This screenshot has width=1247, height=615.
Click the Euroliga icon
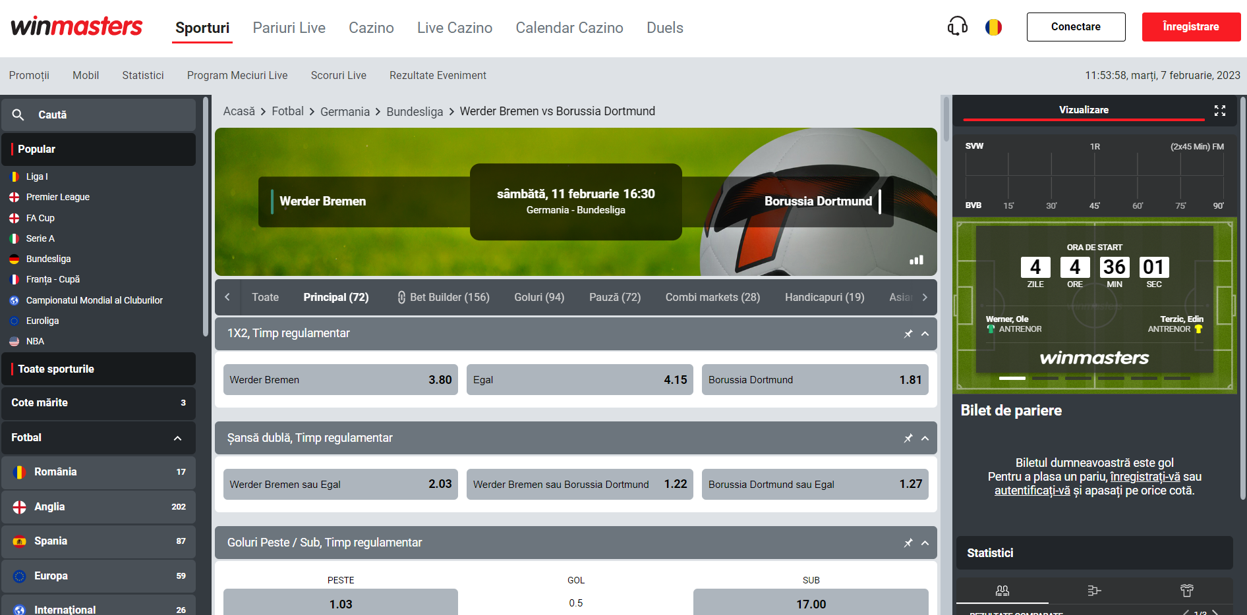(14, 321)
